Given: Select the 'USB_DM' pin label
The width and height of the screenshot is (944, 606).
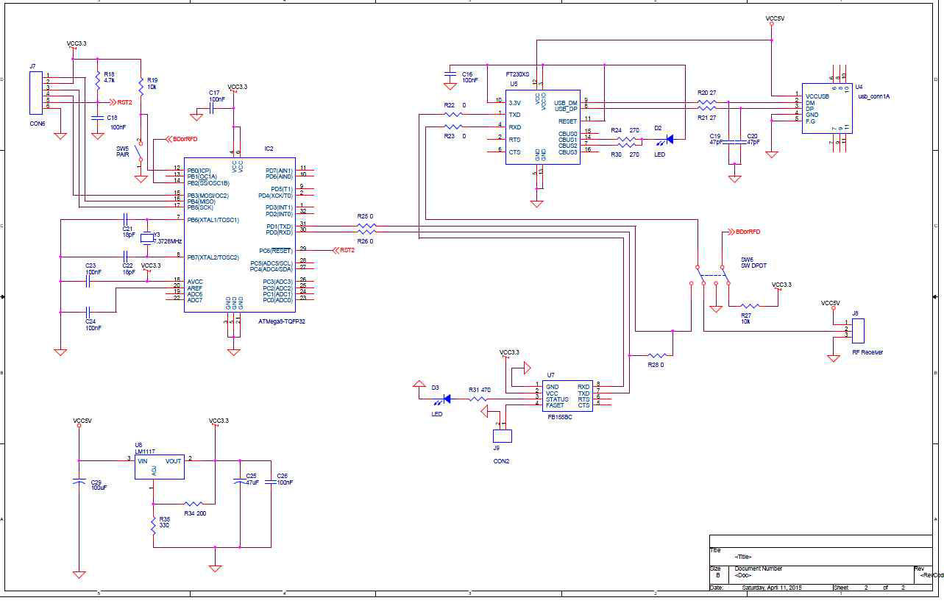Looking at the screenshot, I should pyautogui.click(x=565, y=102).
